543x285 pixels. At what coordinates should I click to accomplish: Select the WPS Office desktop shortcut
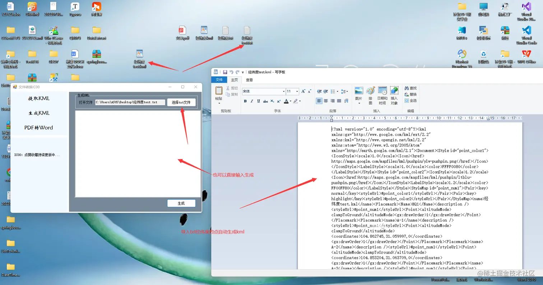(526, 57)
